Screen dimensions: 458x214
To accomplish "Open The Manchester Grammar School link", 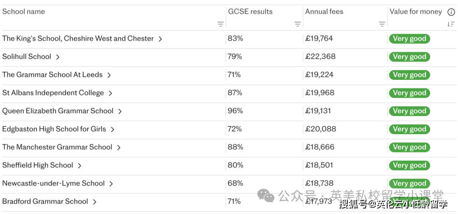I will 57,147.
